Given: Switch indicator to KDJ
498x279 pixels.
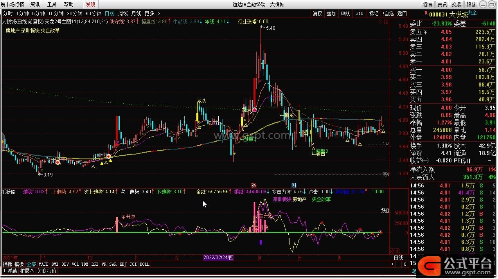Looking at the screenshot, I should [x=123, y=264].
